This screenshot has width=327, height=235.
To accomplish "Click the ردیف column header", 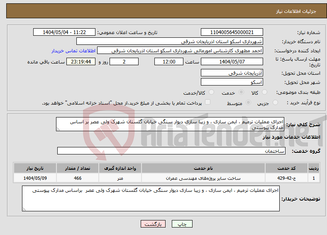I will point(314,168).
